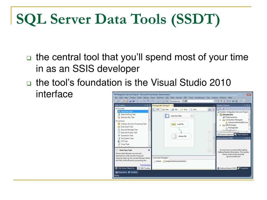This screenshot has width=267, height=200.
Task: Collapse the Data Flow Task description chevron
Action: 117,150
